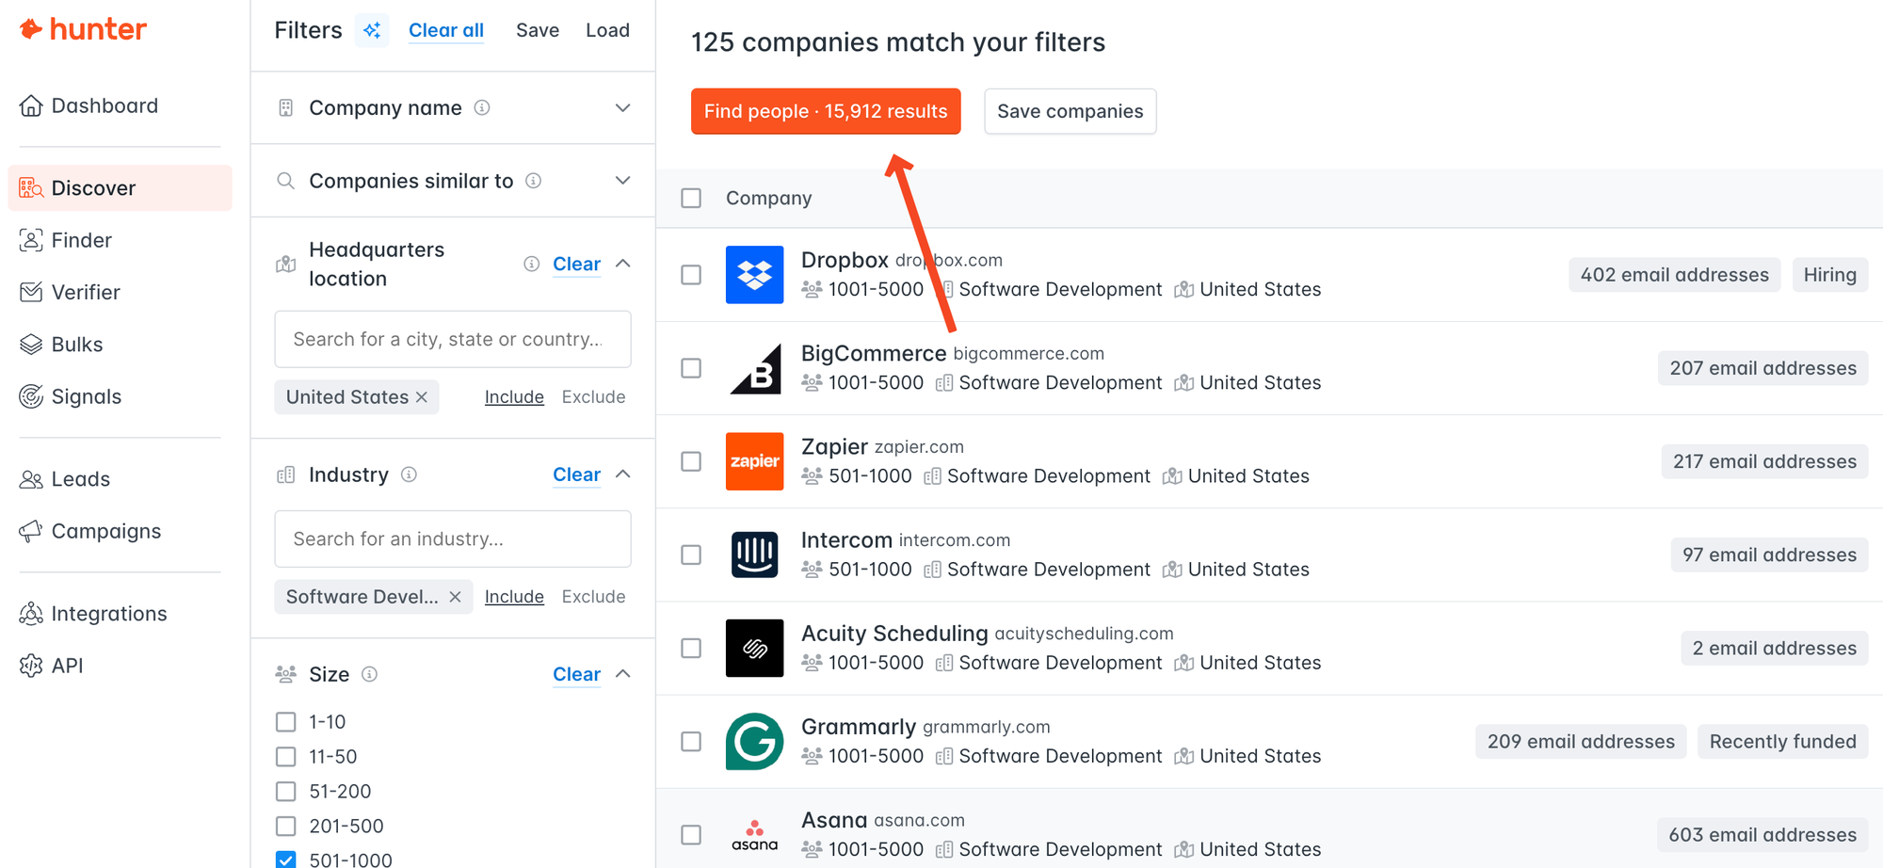Image resolution: width=1883 pixels, height=868 pixels.
Task: Click the Hunter logo
Action: (83, 29)
